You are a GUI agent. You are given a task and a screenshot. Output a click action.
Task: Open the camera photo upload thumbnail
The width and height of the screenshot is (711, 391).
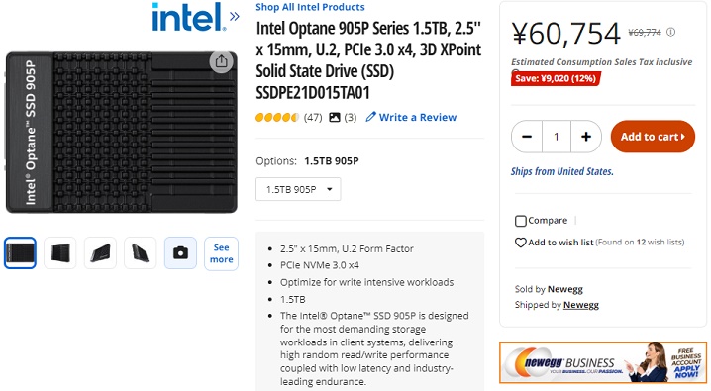coord(180,252)
